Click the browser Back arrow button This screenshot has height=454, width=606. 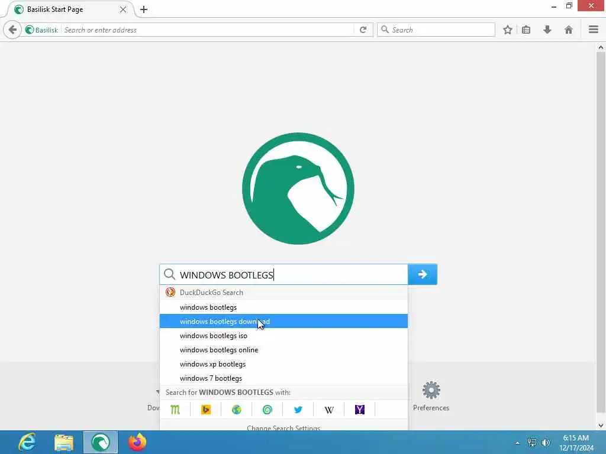(12, 30)
